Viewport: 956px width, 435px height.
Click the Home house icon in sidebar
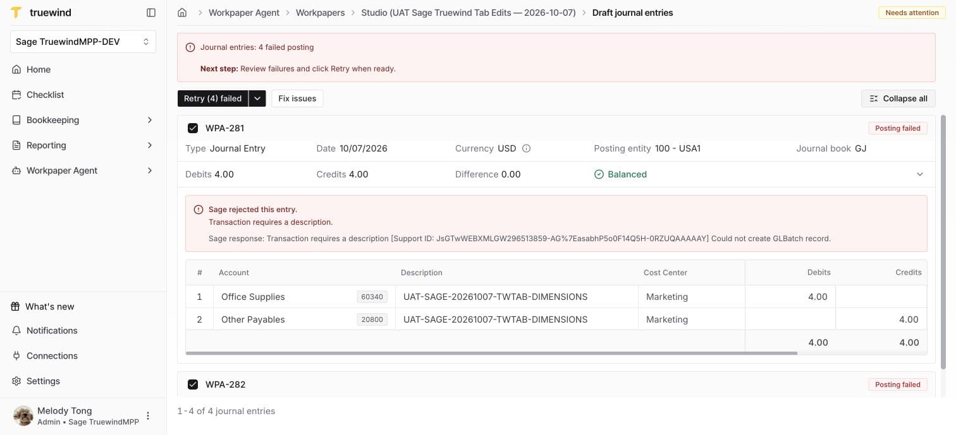pos(16,69)
